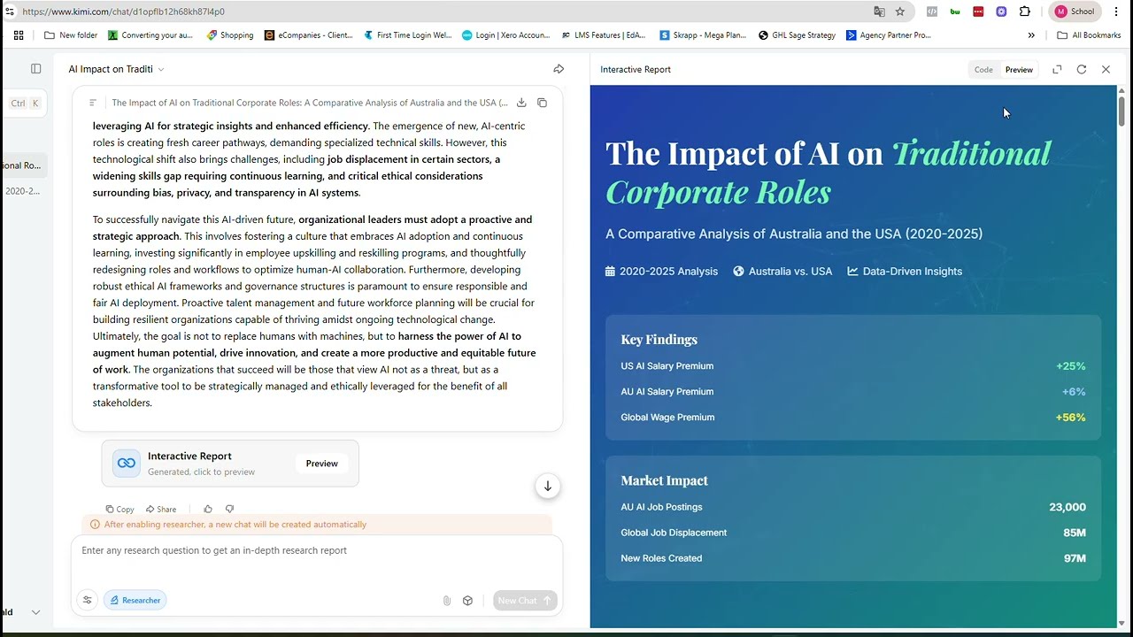Screen dimensions: 1133x637
Task: Open the eCompanies - Client bookmark
Action: [309, 35]
